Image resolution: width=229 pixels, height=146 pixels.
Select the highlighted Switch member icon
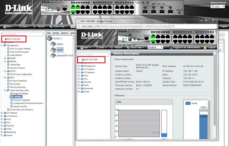point(53,50)
